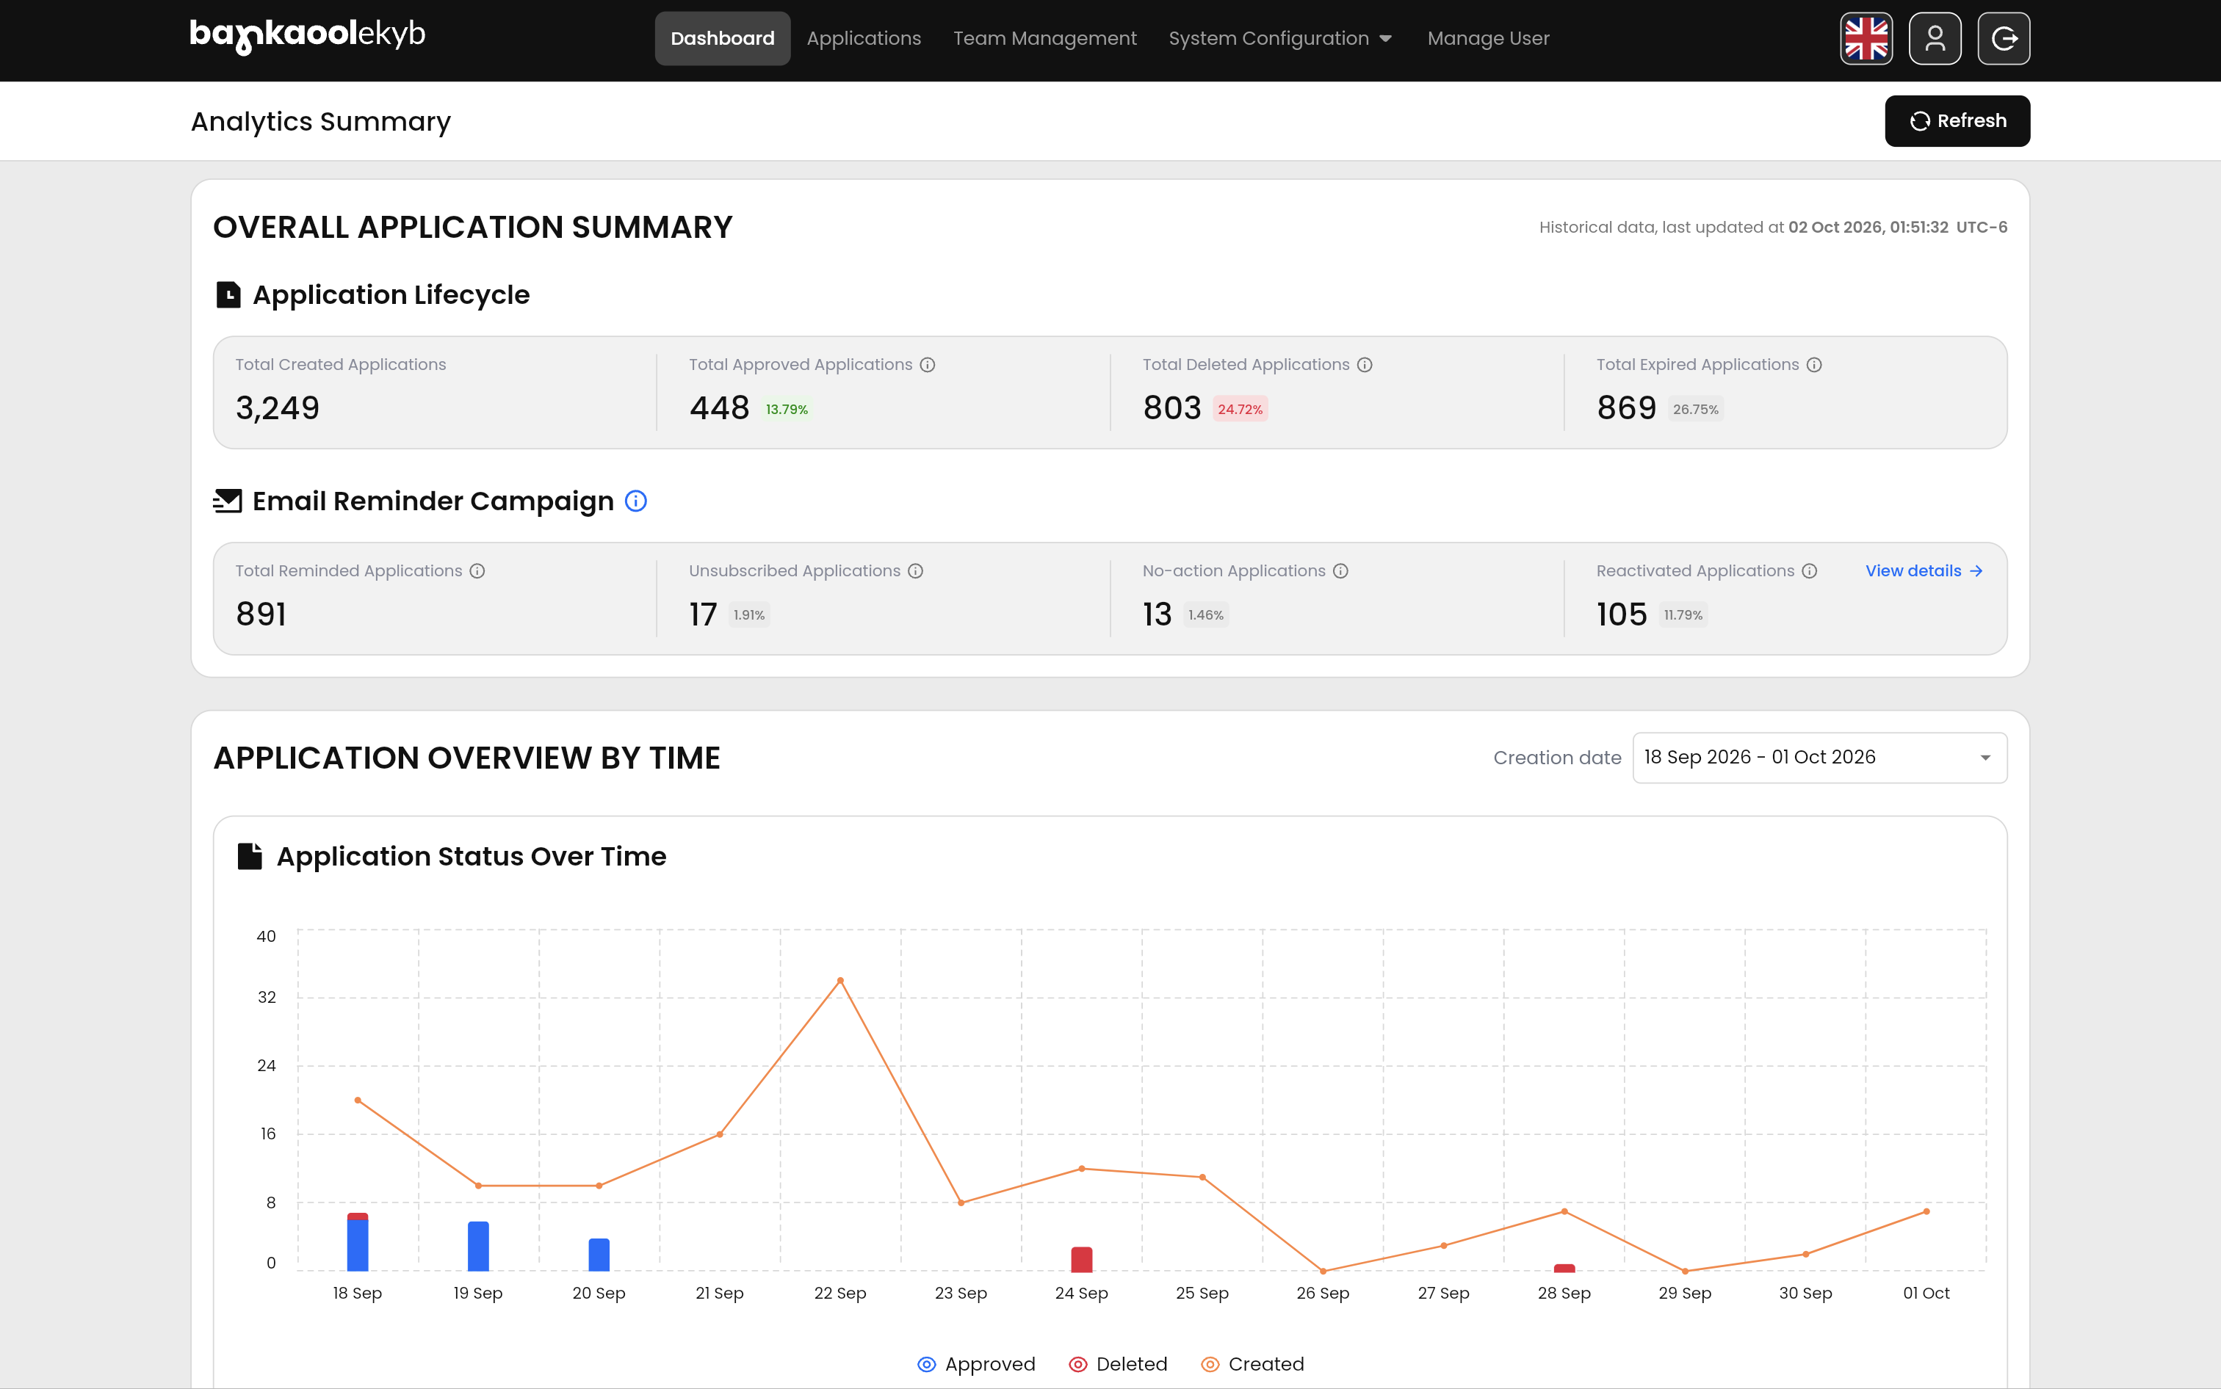Click the 01 Oct point on Created line
The width and height of the screenshot is (2221, 1389).
pyautogui.click(x=1926, y=1211)
